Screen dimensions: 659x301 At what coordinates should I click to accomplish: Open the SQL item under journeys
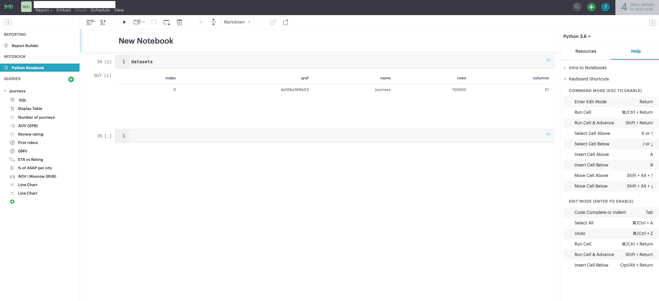click(x=23, y=100)
